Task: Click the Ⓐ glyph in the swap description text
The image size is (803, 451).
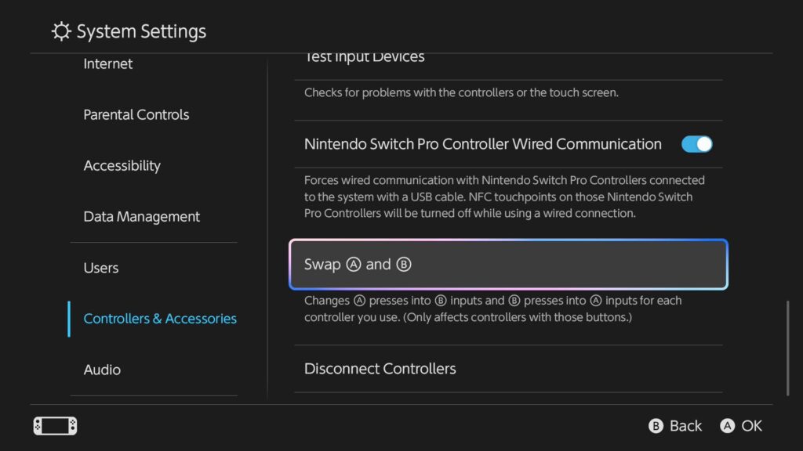Action: [x=359, y=300]
